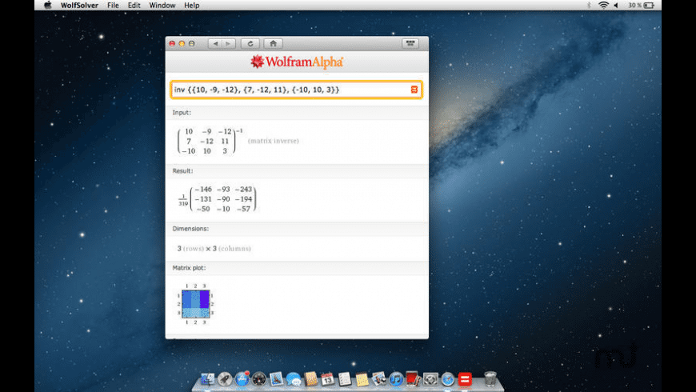
Task: Open Notes yellow pad in Dock
Action: click(x=362, y=379)
